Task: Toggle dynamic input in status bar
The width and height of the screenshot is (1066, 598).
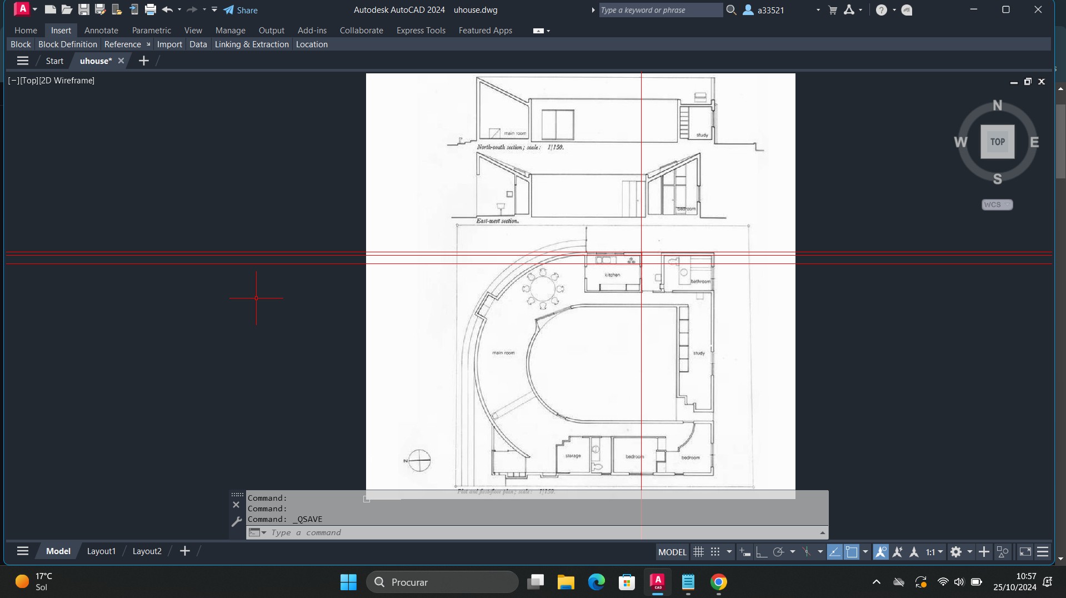Action: click(x=745, y=552)
